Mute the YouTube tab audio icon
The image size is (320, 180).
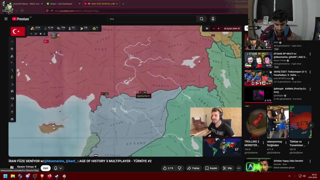(89, 4)
